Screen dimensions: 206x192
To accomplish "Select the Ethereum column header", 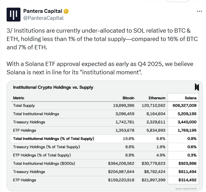I will (157, 98).
